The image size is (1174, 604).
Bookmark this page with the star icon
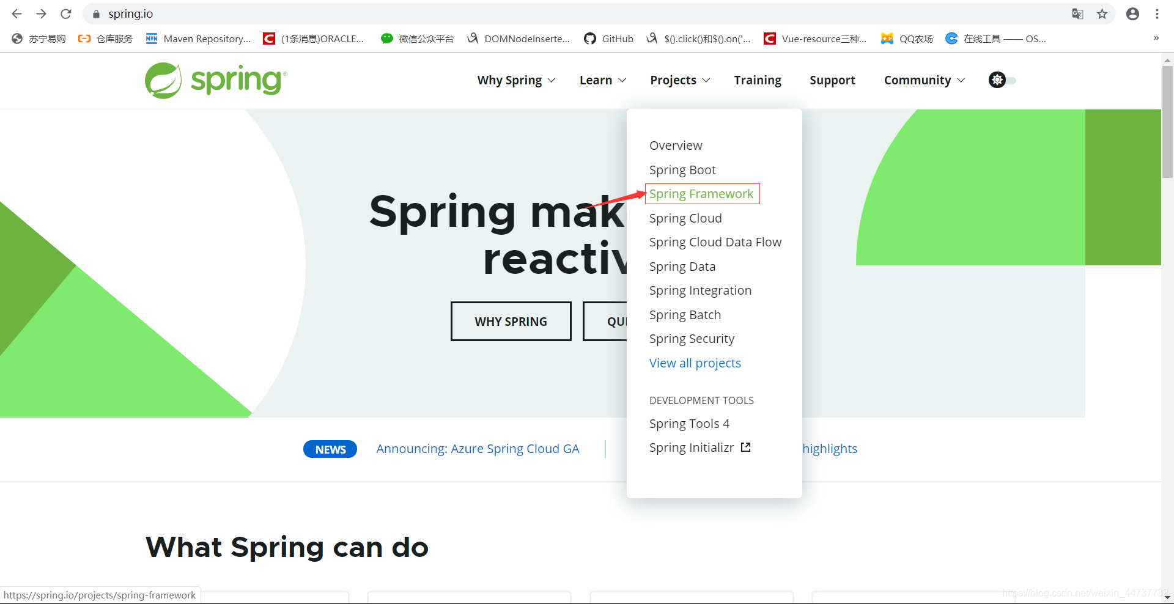tap(1102, 14)
